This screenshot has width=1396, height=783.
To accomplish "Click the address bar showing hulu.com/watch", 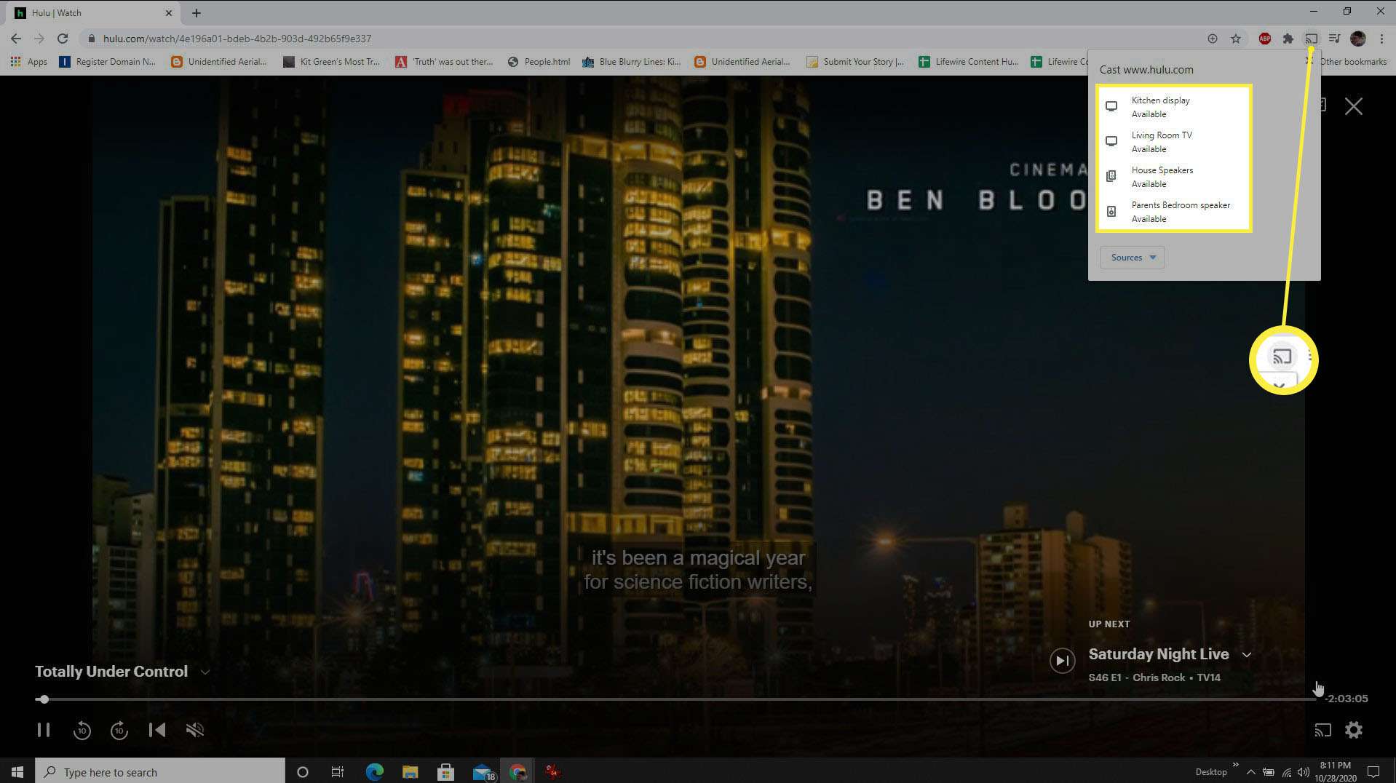I will pyautogui.click(x=641, y=39).
